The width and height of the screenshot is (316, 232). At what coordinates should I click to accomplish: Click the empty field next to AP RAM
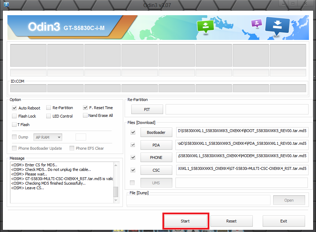point(81,137)
